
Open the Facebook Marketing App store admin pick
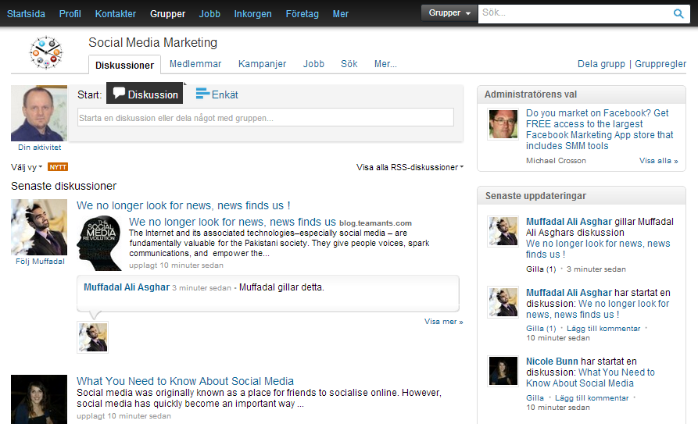(x=600, y=130)
